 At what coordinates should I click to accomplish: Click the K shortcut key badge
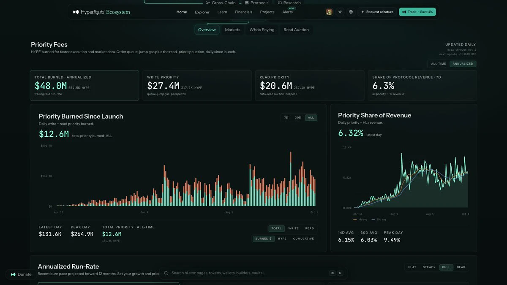click(340, 273)
